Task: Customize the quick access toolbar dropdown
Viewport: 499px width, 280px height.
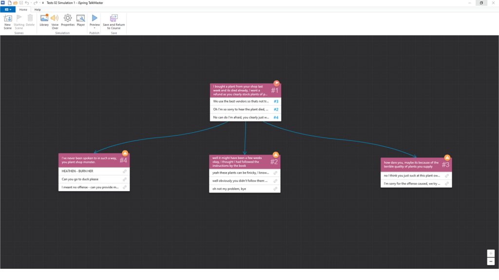Action: coord(43,3)
